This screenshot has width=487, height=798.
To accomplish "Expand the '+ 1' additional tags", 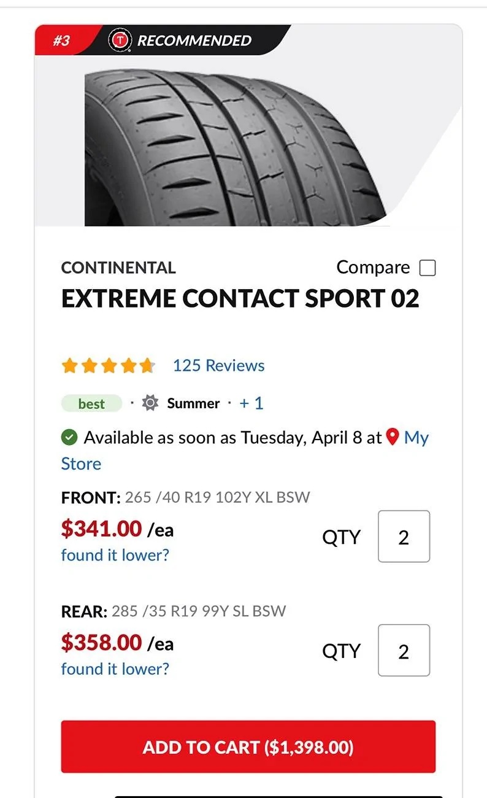I will [251, 403].
